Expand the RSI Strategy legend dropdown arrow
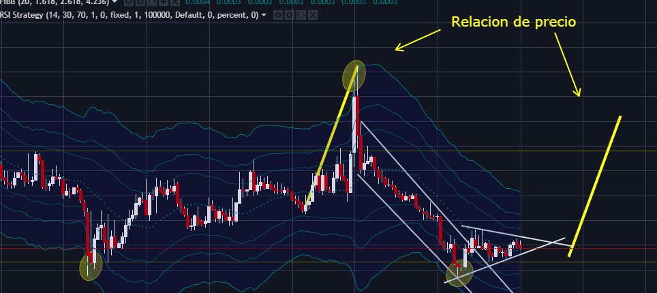657x293 pixels. tap(264, 16)
